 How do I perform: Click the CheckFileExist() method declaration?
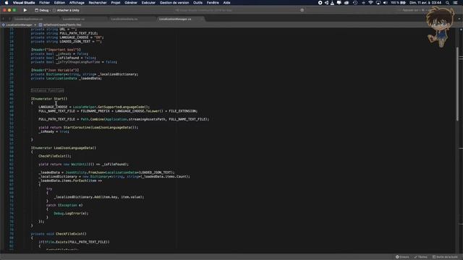coord(59,234)
